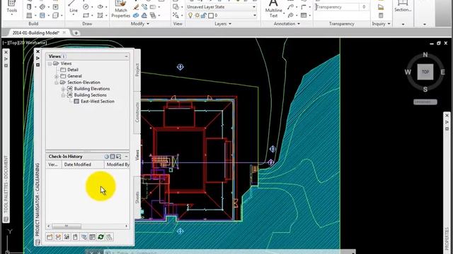This screenshot has height=254, width=453.
Task: Click the Check-In History horizontal scrollbar thumb
Action: [x=67, y=226]
